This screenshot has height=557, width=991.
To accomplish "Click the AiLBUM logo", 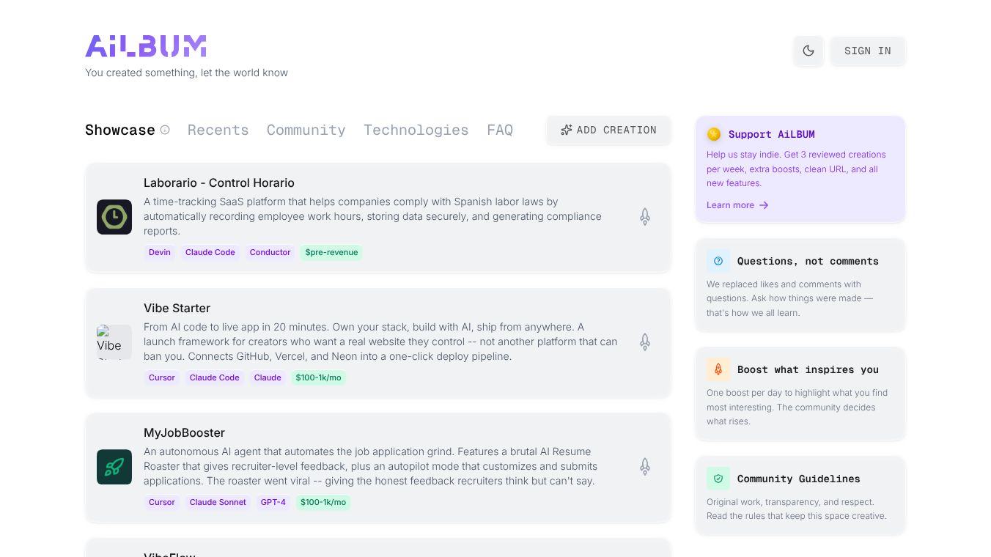I will [146, 46].
